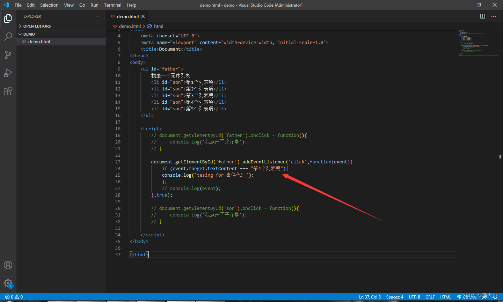Click the </html> closing tag on line 37
This screenshot has height=302, width=503.
(x=139, y=255)
